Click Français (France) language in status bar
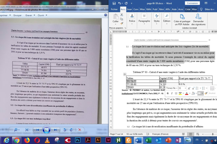Viewport: 217px width, 144px height. (x=160, y=134)
